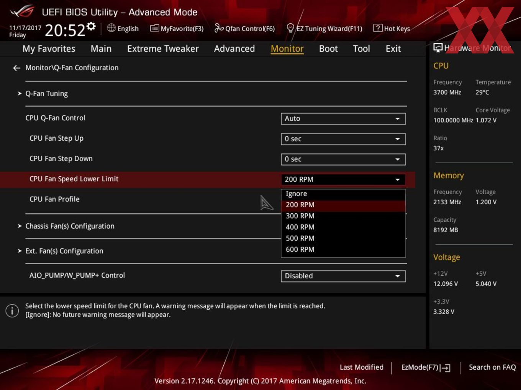
Task: Click the 20:52 clock display
Action: [x=65, y=30]
